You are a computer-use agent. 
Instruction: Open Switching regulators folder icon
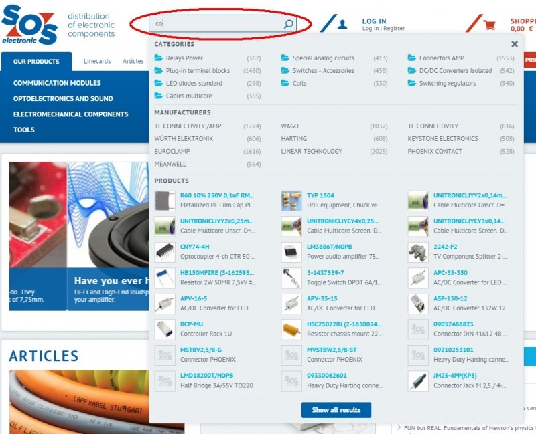pos(412,82)
